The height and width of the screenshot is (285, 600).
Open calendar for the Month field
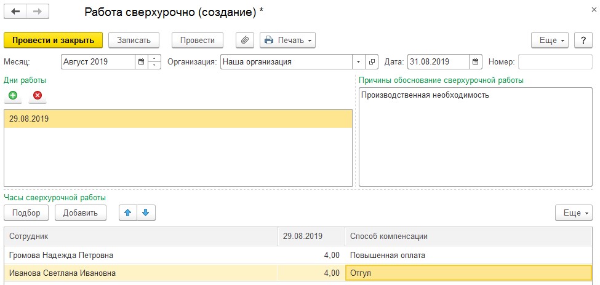click(142, 62)
